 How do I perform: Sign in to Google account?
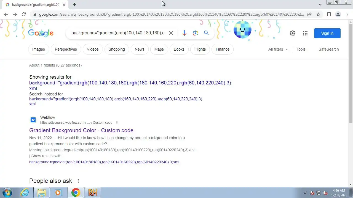[327, 33]
